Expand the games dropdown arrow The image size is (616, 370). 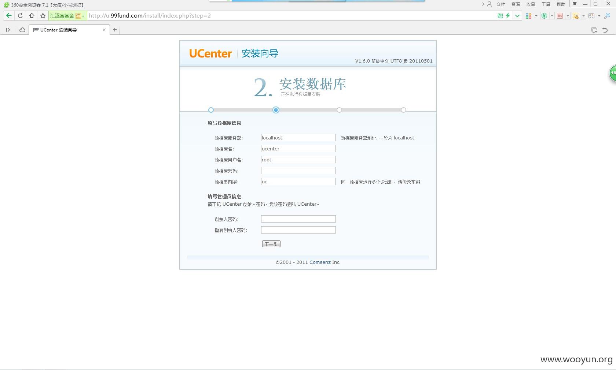pos(599,16)
